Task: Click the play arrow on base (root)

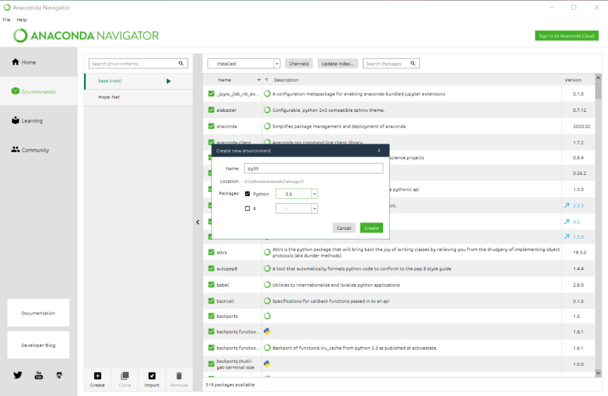Action: click(169, 81)
